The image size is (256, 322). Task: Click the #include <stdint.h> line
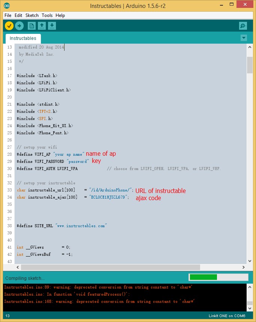(x=38, y=104)
